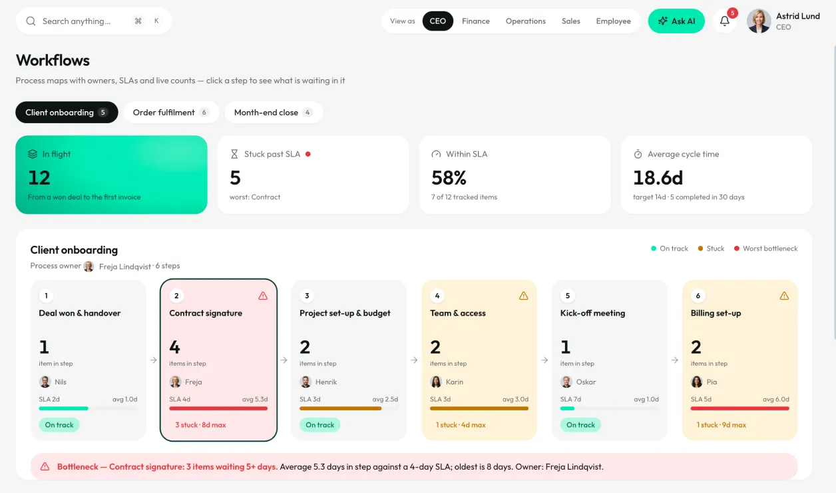Click the On track badge under Henrik
The width and height of the screenshot is (836, 493).
[x=320, y=425]
